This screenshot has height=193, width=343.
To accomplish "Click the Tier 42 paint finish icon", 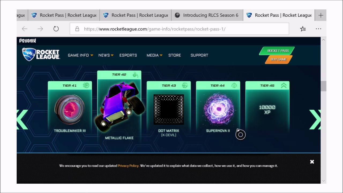I will click(x=136, y=75).
